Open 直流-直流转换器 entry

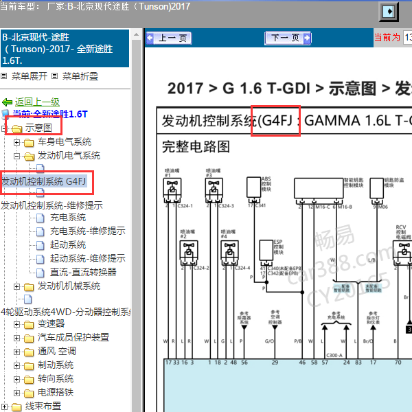tap(83, 272)
